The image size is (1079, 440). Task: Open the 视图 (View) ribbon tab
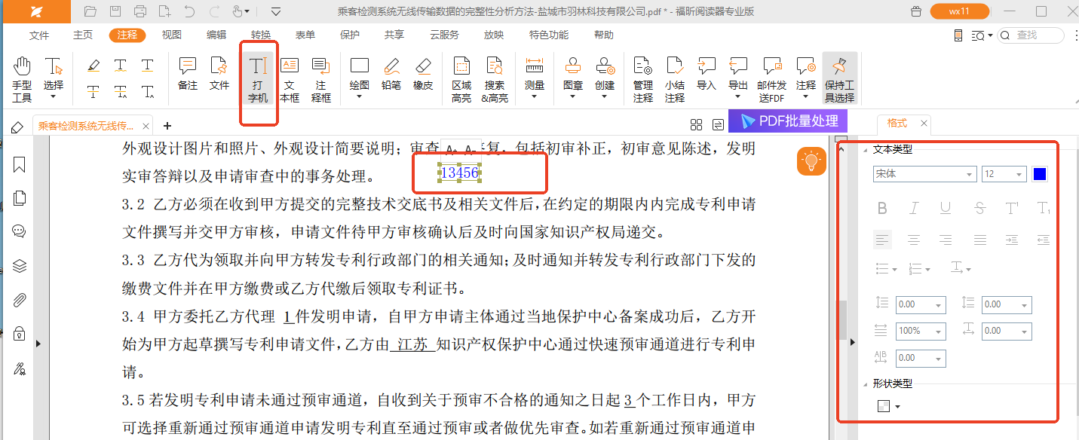point(172,35)
